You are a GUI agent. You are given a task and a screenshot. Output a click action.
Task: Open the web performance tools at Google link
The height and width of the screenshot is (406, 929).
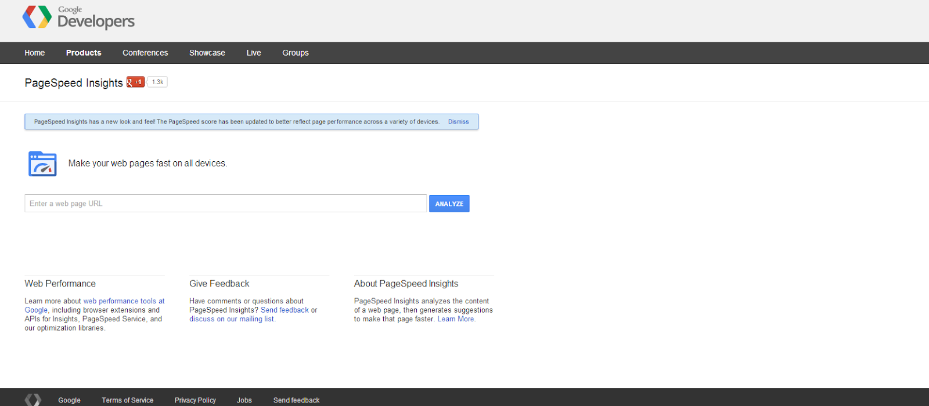pyautogui.click(x=95, y=306)
